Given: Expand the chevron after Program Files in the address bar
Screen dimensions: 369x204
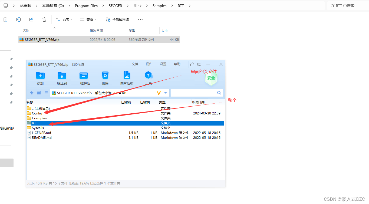Looking at the screenshot, I should tap(103, 6).
